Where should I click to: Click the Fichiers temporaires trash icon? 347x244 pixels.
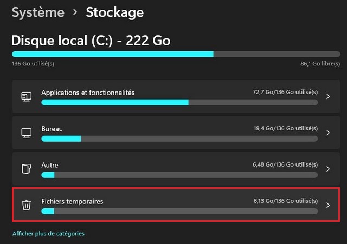coord(26,205)
